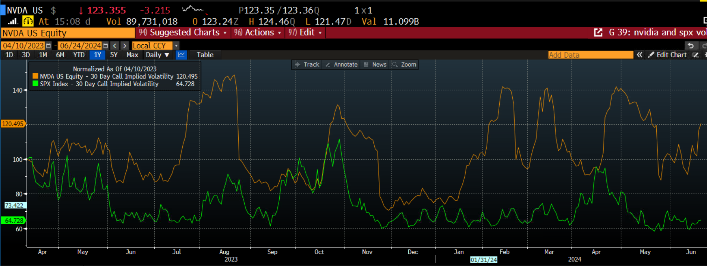
Task: Click the low price L 121.47
Action: (328, 22)
